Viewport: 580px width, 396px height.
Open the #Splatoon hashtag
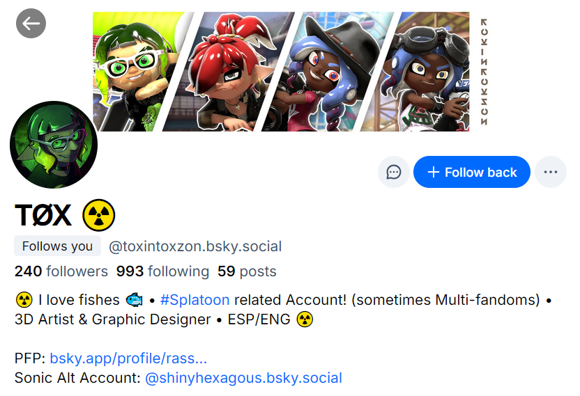(x=194, y=300)
